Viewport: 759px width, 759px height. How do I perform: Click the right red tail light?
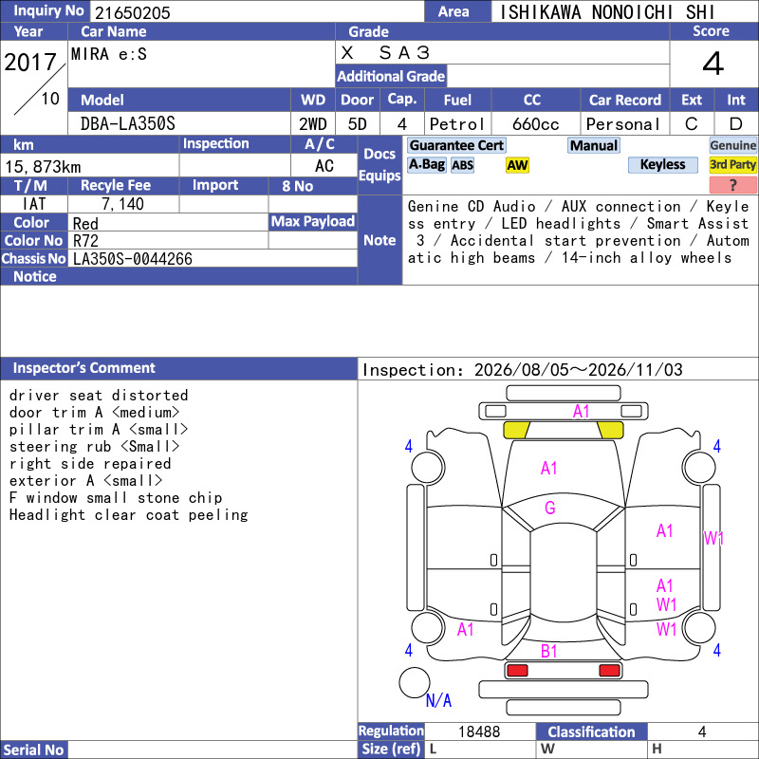point(609,671)
